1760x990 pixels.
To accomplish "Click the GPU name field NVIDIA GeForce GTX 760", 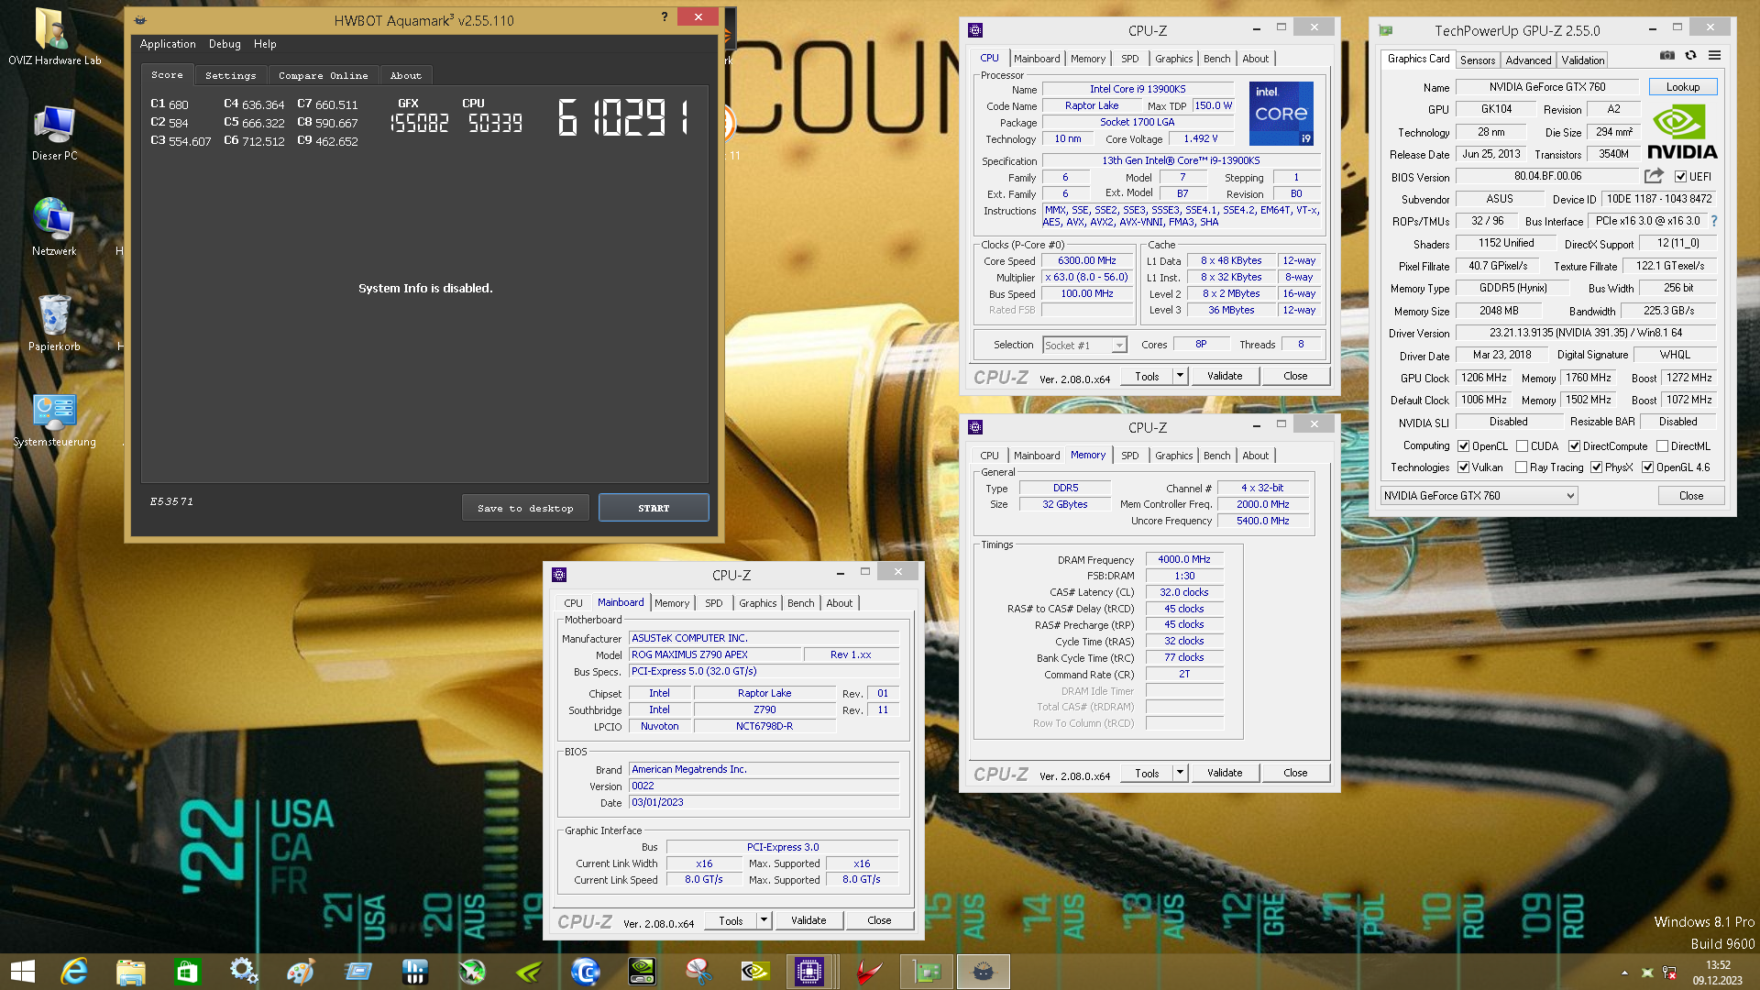I will coord(1546,87).
